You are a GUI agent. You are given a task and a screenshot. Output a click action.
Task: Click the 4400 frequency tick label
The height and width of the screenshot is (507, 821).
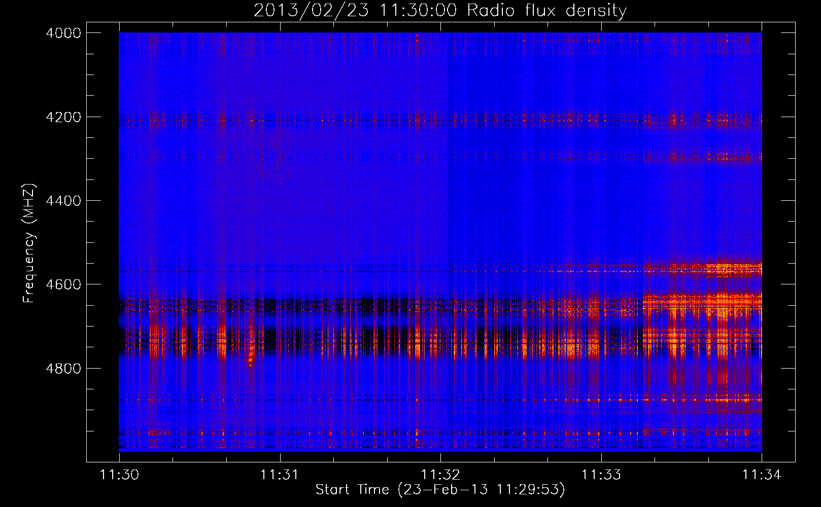point(63,201)
